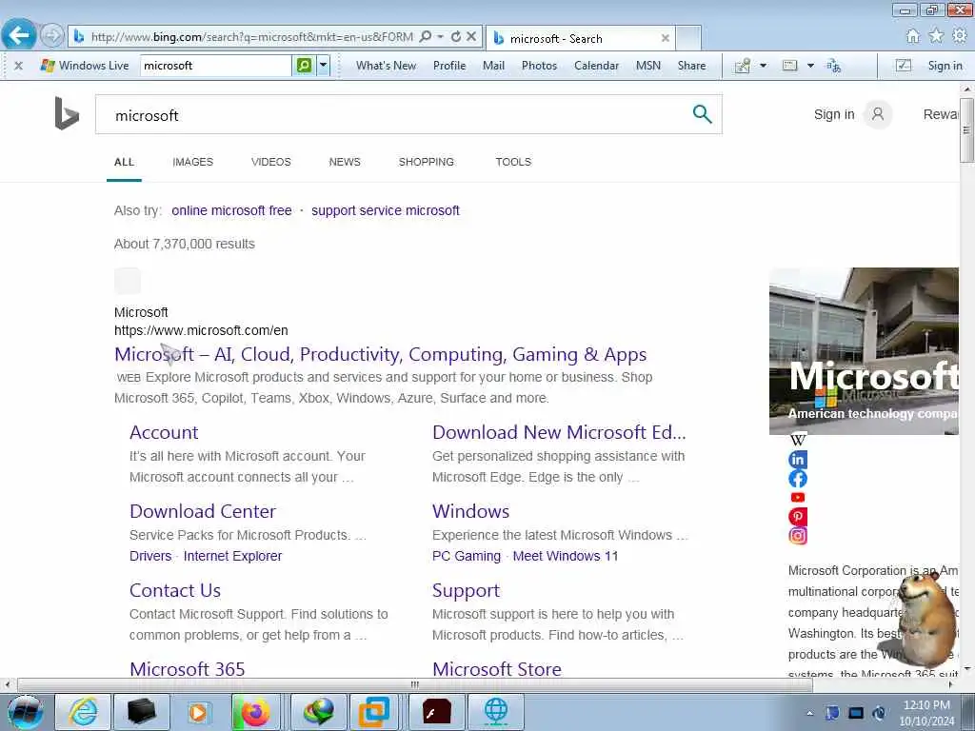Close the Windows Live toolbar

(x=19, y=66)
